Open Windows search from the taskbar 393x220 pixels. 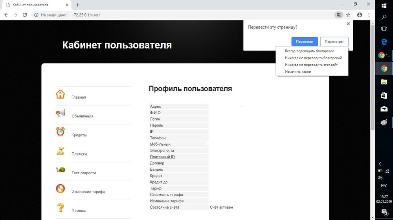(x=384, y=17)
